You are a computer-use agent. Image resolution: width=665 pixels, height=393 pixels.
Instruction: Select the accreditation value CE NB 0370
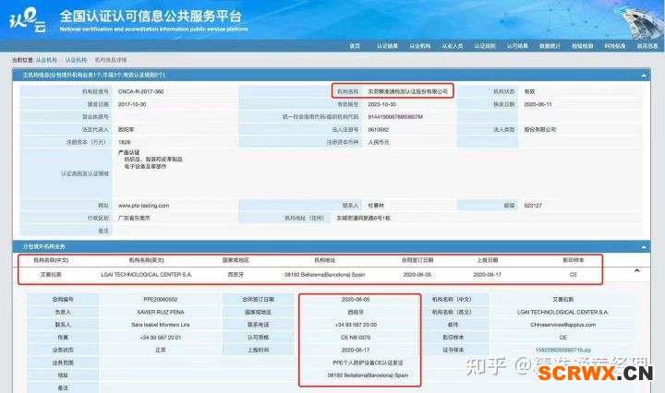coord(356,338)
